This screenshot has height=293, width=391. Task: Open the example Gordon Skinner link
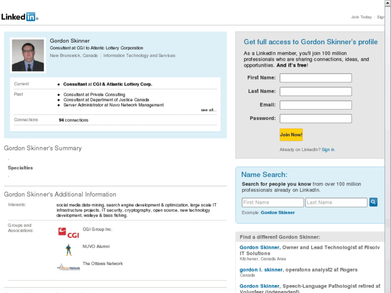tap(278, 212)
